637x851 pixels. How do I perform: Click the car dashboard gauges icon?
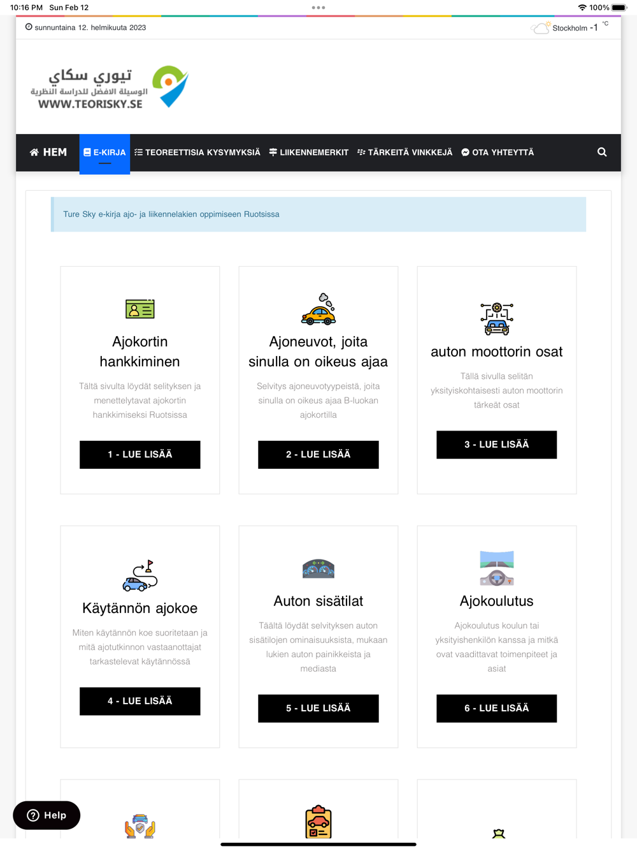click(x=318, y=568)
